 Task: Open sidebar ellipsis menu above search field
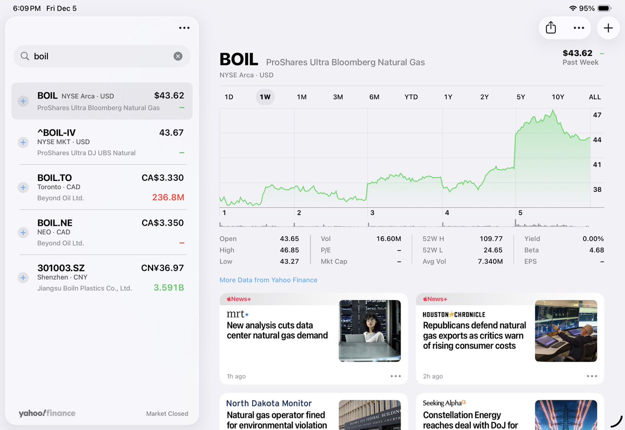tap(184, 28)
